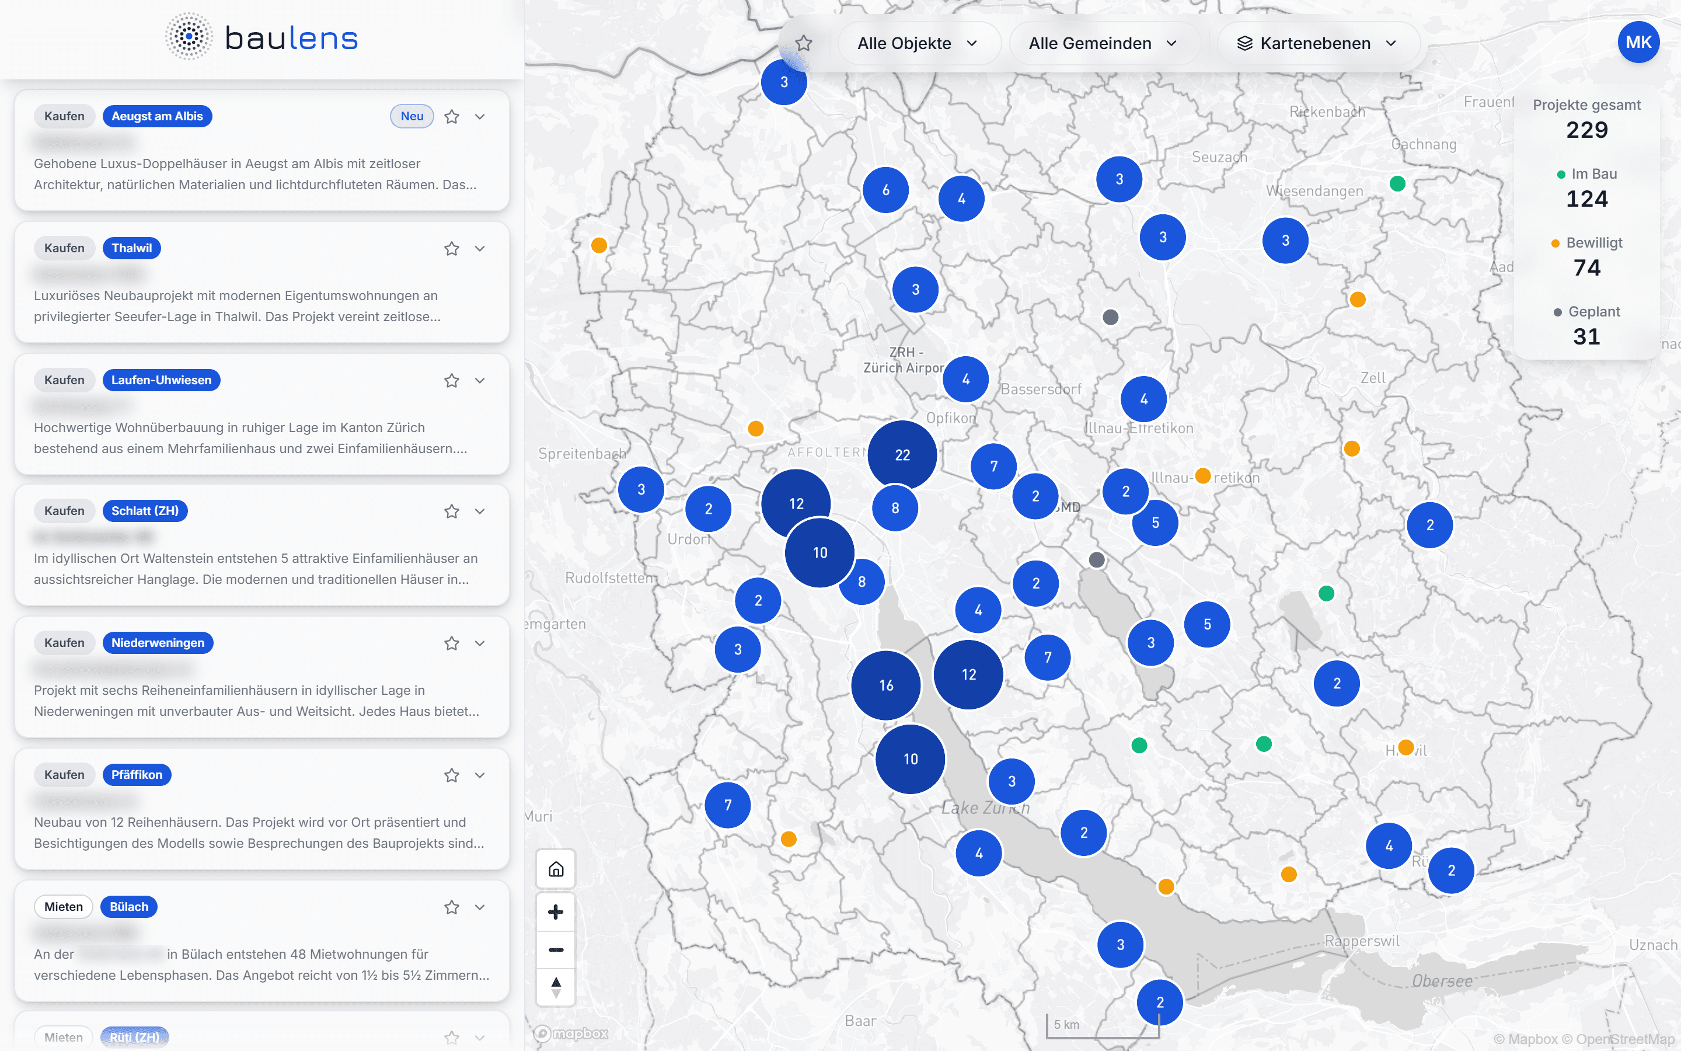The width and height of the screenshot is (1681, 1051).
Task: Click the Projekte gesamt count 229
Action: click(1586, 130)
